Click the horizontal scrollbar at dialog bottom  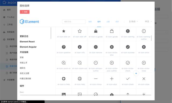click(x=85, y=95)
